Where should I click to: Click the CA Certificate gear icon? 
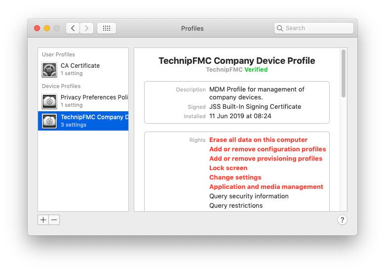tap(49, 70)
